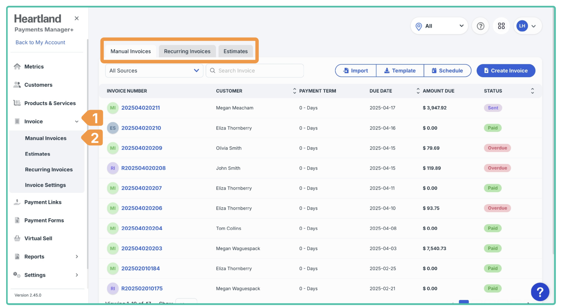The height and width of the screenshot is (308, 564).
Task: Close the sidebar with the X icon
Action: pyautogui.click(x=77, y=18)
